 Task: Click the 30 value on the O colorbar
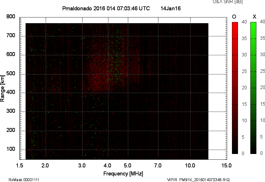click(x=244, y=55)
